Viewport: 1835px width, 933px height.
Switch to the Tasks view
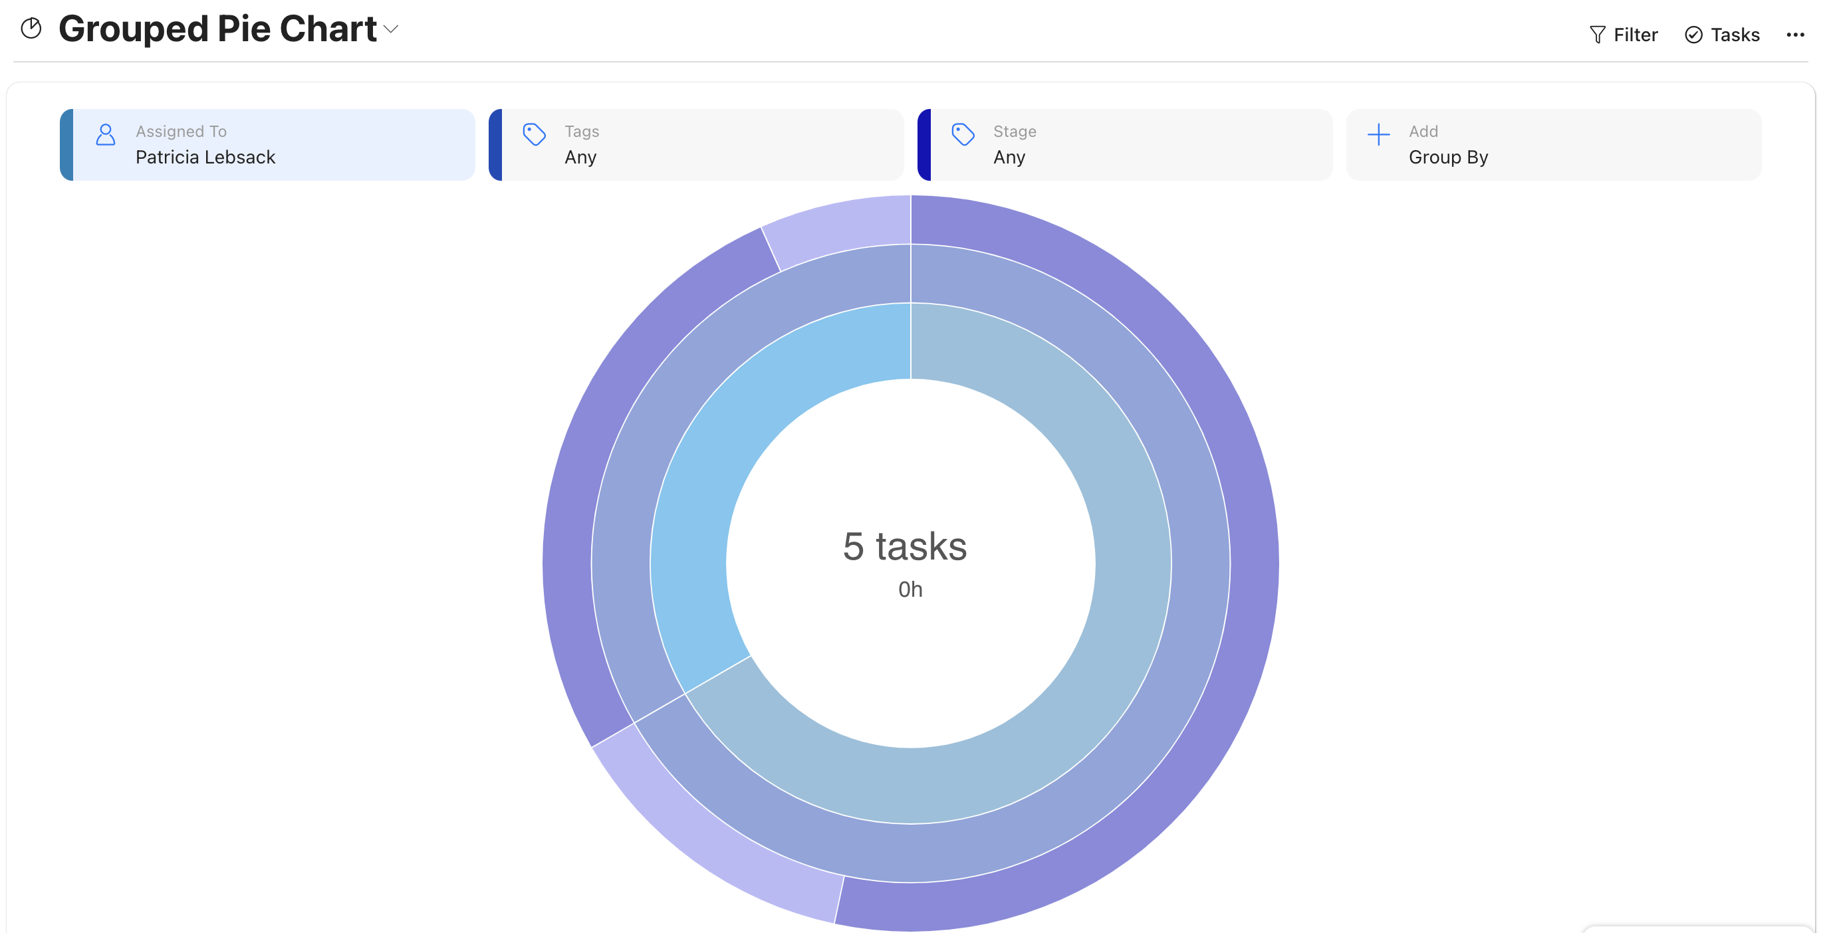point(1735,35)
